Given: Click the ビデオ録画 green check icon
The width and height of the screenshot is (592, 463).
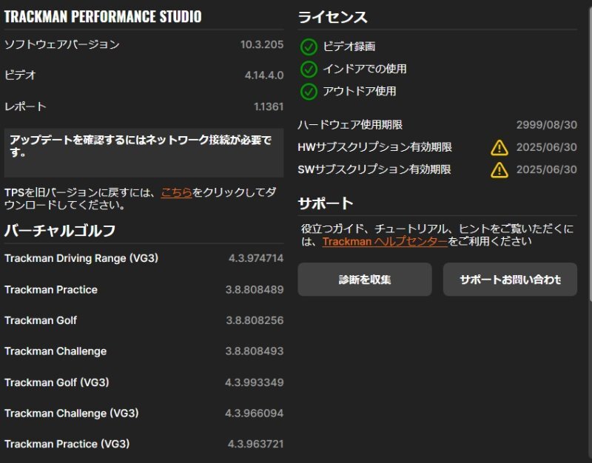Looking at the screenshot, I should pyautogui.click(x=309, y=47).
